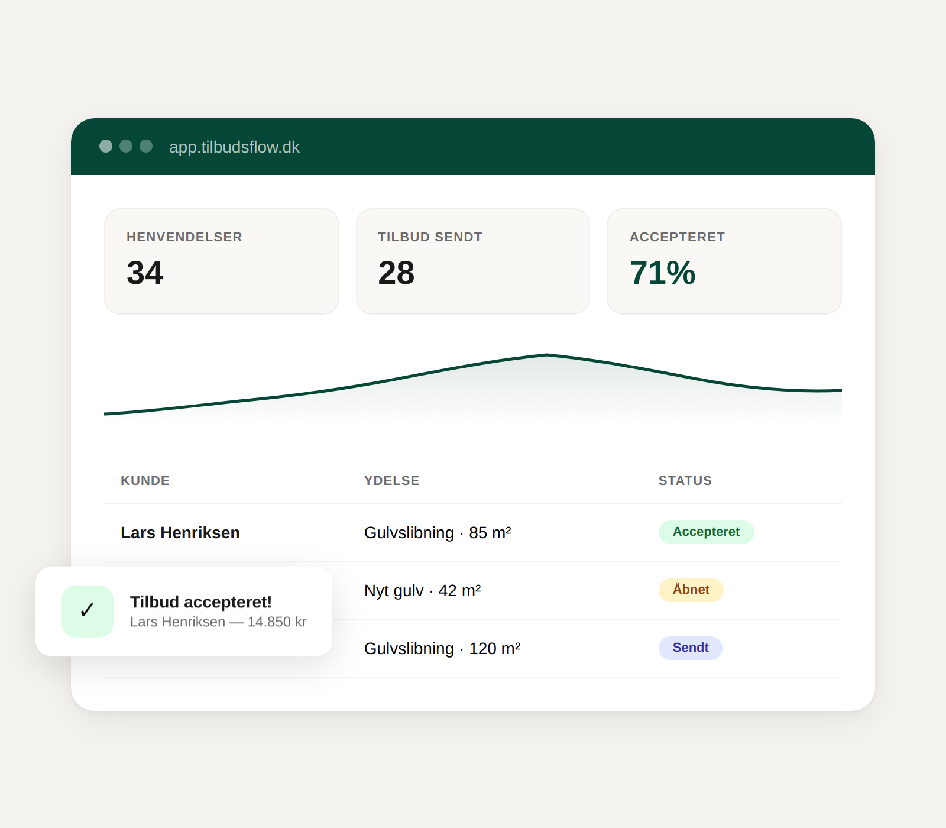The image size is (946, 828).
Task: Click the first window control dot
Action: point(106,146)
